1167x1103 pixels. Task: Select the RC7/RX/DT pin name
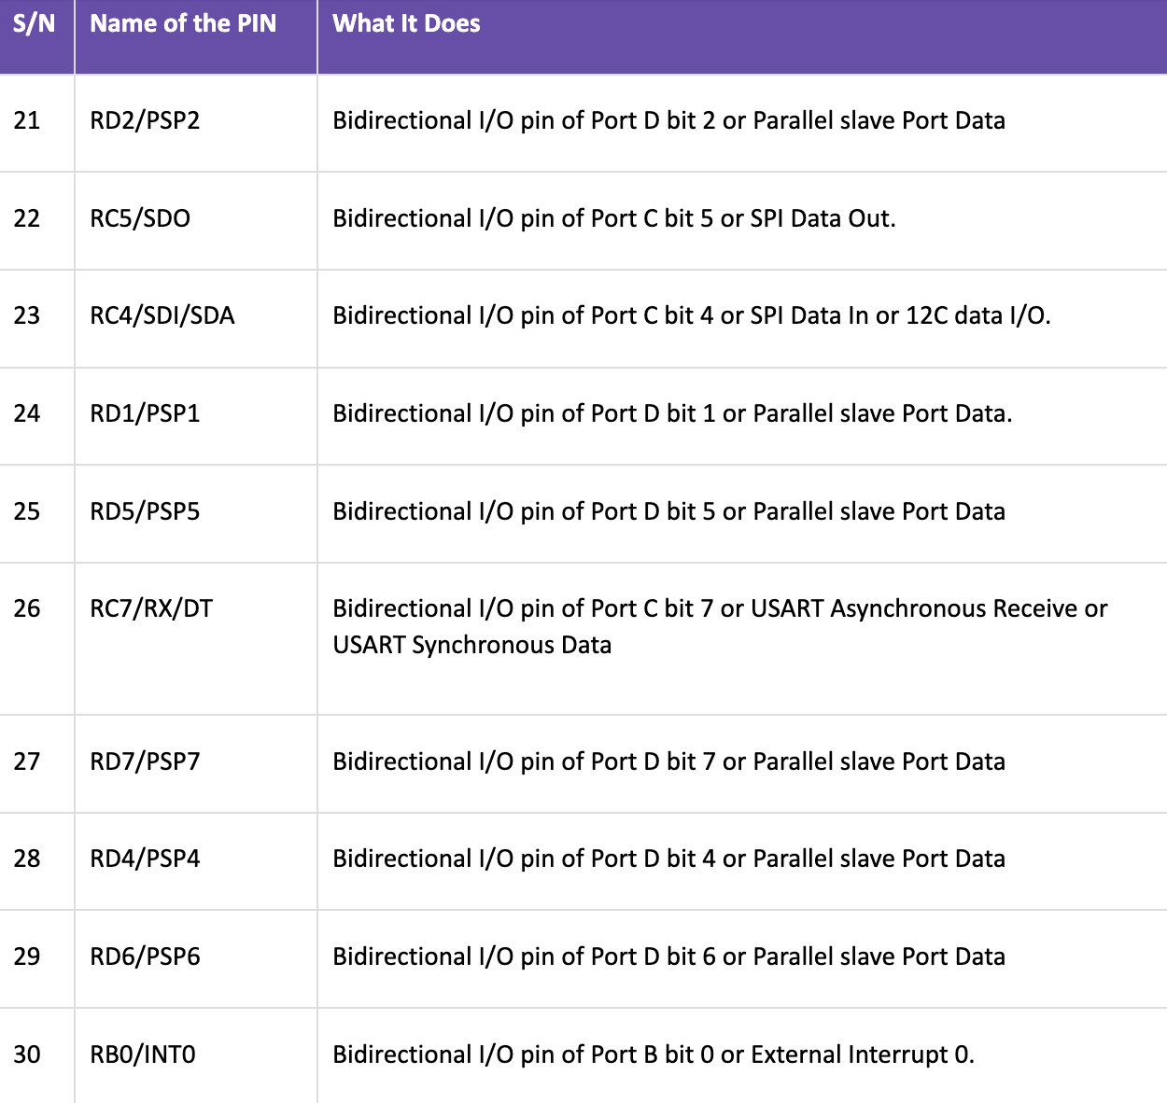tap(151, 609)
